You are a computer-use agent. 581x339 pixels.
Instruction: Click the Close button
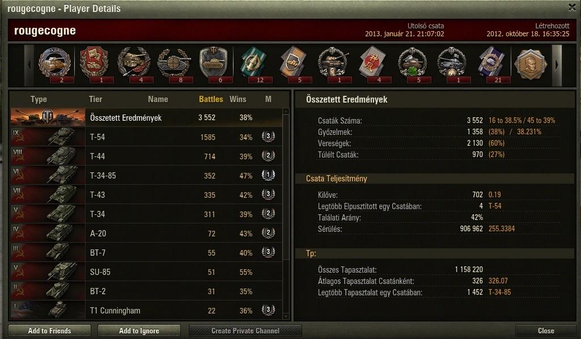(546, 330)
